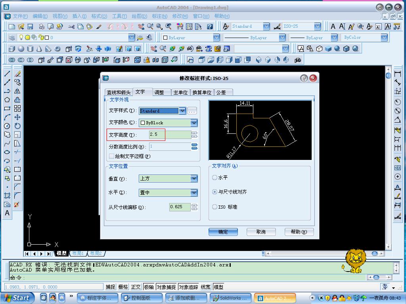Switch to 布局1 layout tab
Viewport: 406px width, 304px height.
point(78,253)
